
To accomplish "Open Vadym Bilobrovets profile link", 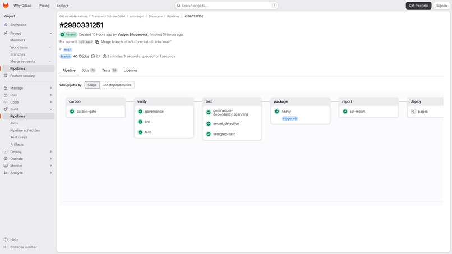I will coord(132,35).
